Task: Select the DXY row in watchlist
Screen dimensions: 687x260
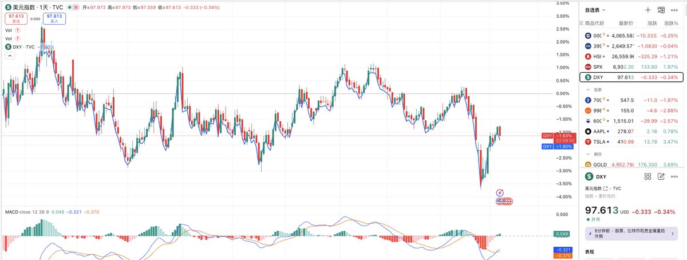Action: 631,77
